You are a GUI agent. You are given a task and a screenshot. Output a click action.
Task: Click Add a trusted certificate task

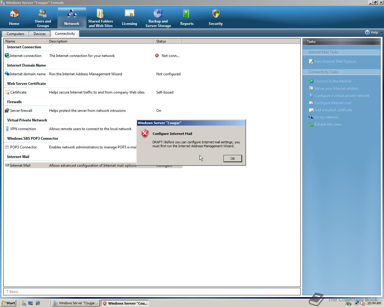333,110
